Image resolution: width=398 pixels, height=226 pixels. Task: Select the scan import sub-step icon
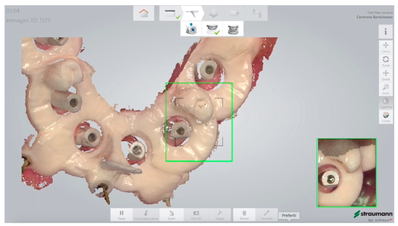click(x=191, y=29)
